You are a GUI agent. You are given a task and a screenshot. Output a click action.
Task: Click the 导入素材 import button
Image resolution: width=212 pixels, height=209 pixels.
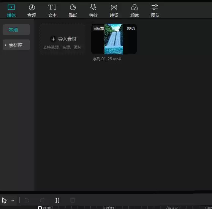pos(63,39)
